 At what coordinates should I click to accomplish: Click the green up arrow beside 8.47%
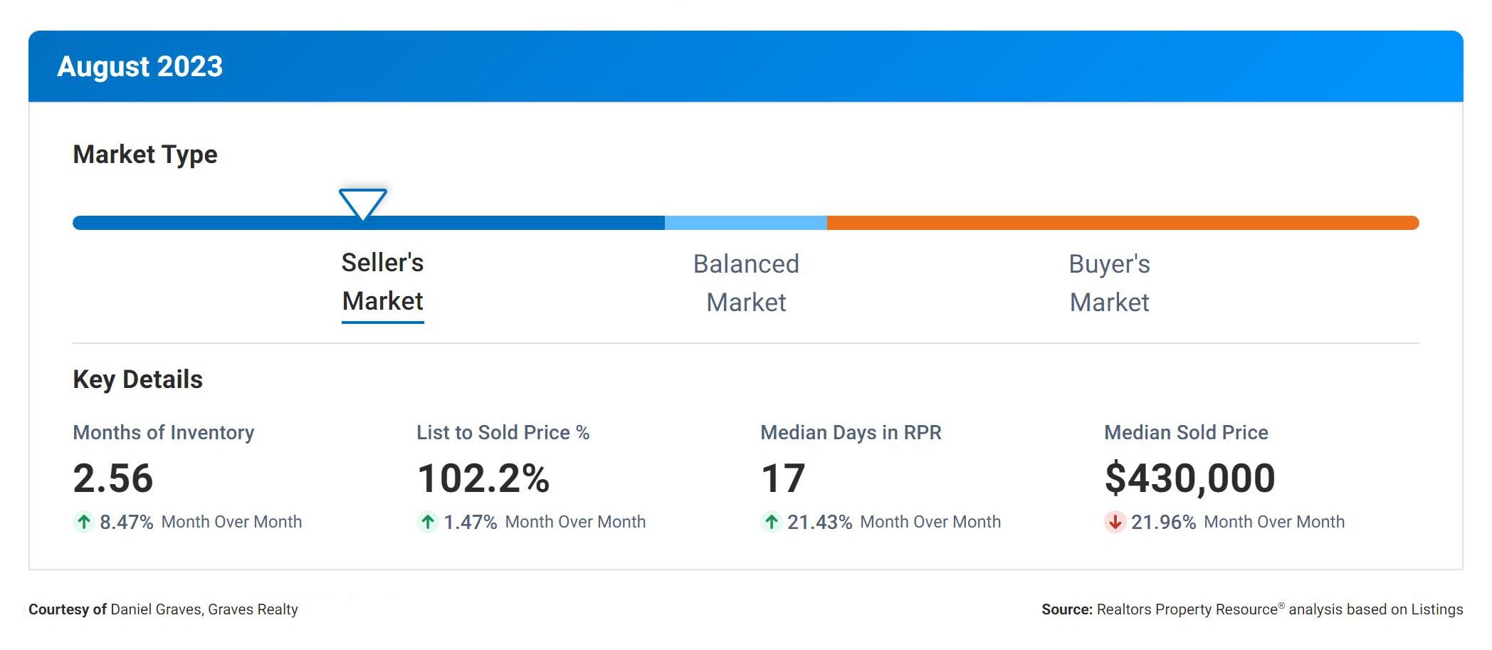(83, 522)
